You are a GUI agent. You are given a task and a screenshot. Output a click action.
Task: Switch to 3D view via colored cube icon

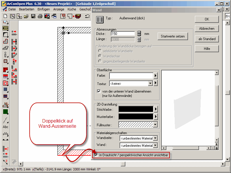(x=78, y=16)
